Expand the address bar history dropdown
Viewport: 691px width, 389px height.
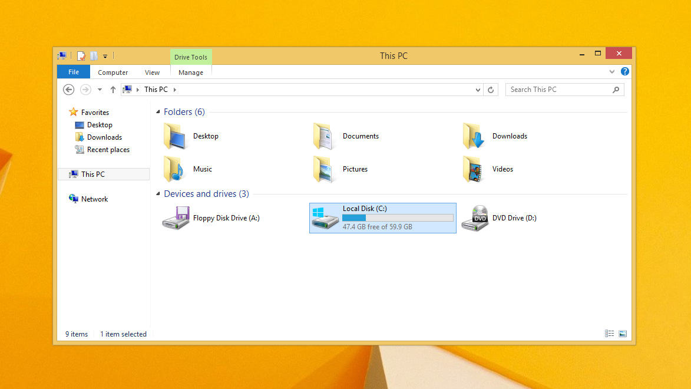coord(478,89)
